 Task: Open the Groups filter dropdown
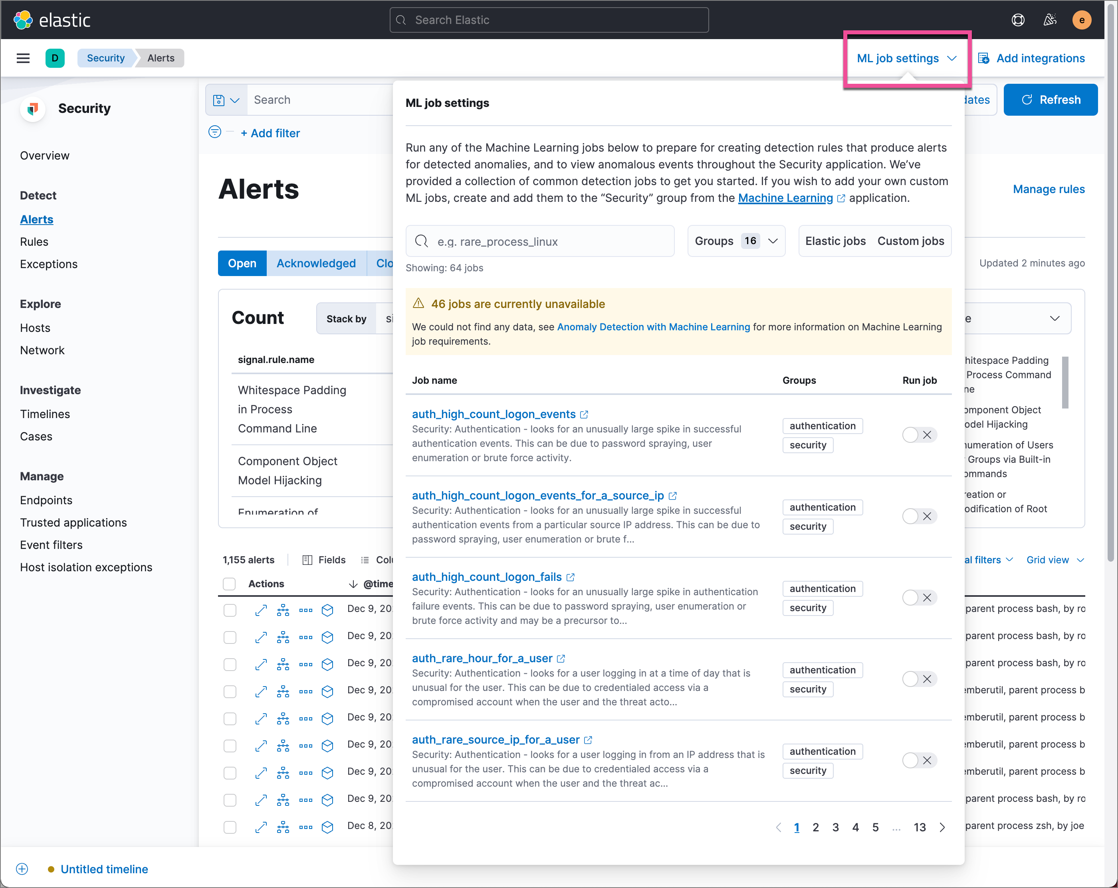(736, 241)
